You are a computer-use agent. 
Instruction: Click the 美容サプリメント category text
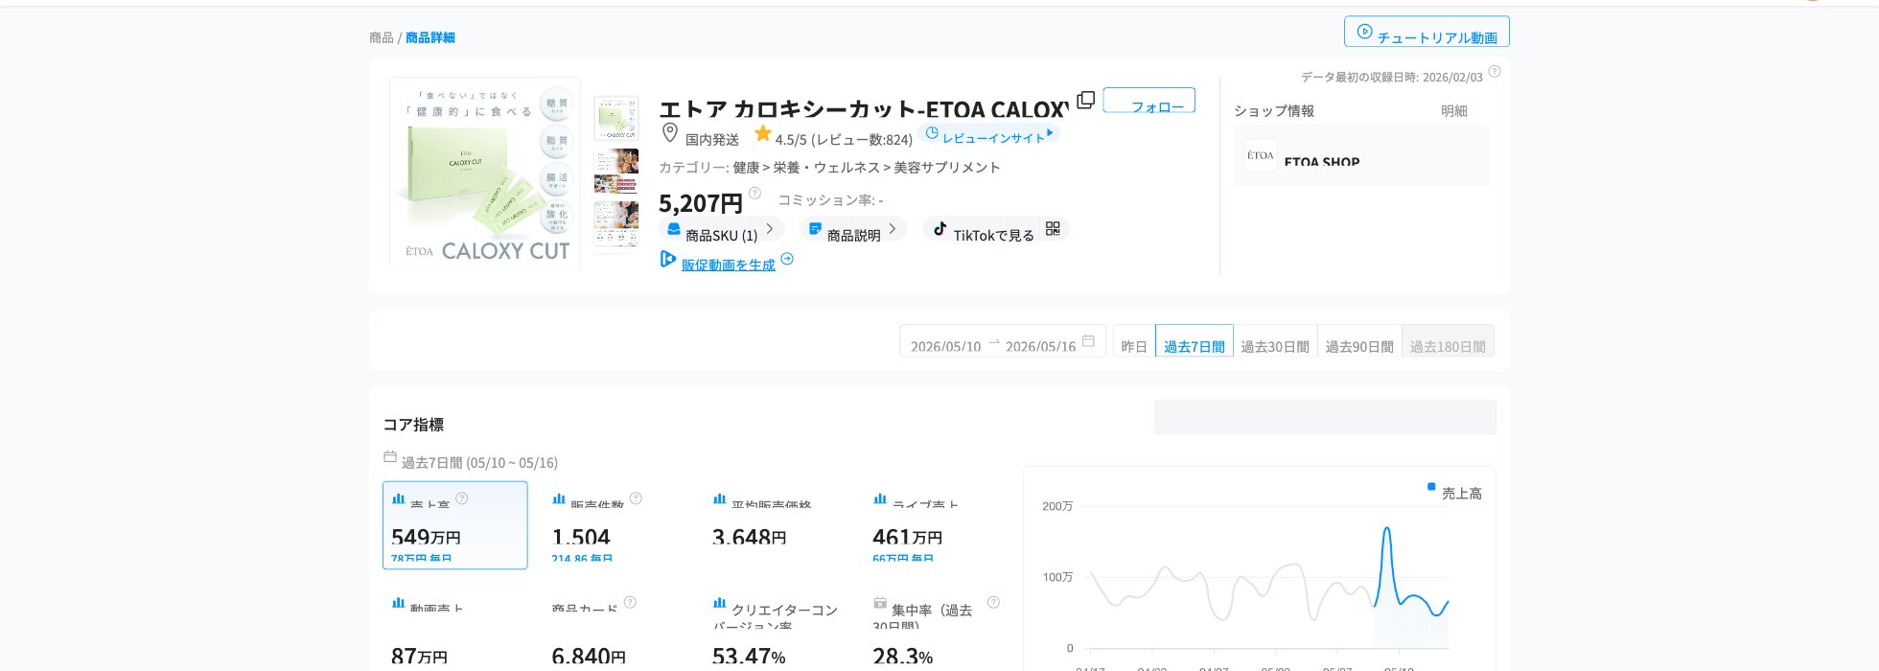947,167
